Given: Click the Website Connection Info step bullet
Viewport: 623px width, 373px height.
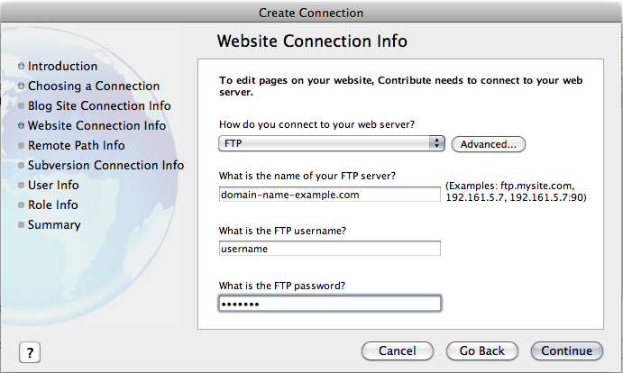Looking at the screenshot, I should (21, 125).
